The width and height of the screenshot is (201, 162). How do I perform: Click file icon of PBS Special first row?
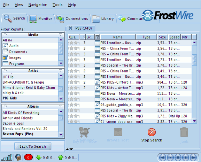coord(97,65)
